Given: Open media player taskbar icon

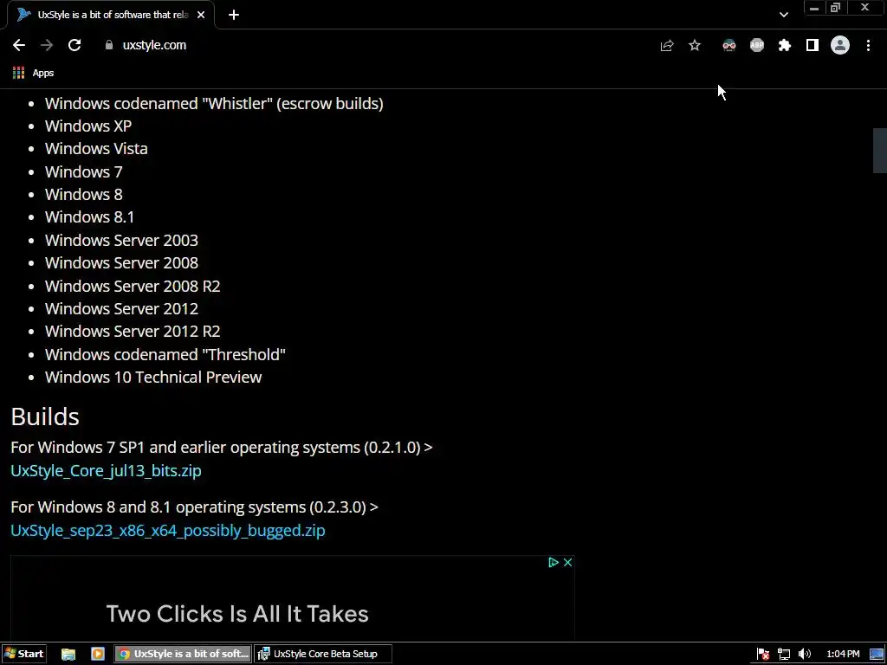Looking at the screenshot, I should point(98,654).
